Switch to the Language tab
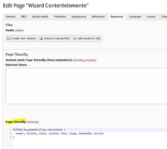 click(x=135, y=17)
